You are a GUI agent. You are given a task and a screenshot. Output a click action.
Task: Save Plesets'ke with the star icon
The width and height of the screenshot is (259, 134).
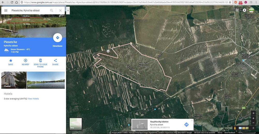tap(11, 62)
